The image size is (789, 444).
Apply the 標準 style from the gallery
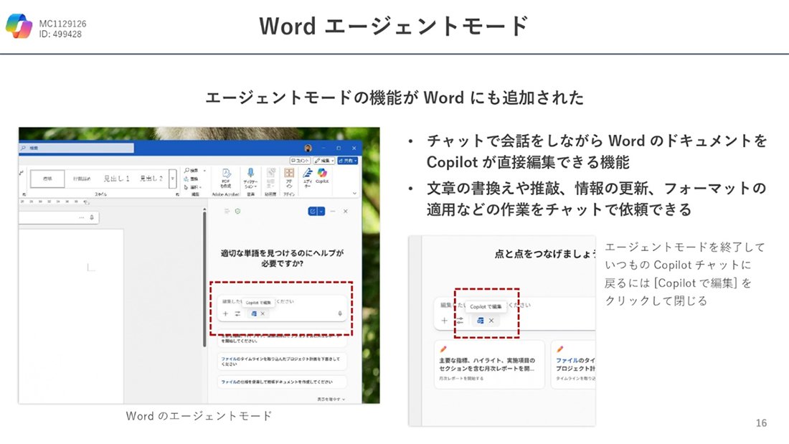pos(47,179)
